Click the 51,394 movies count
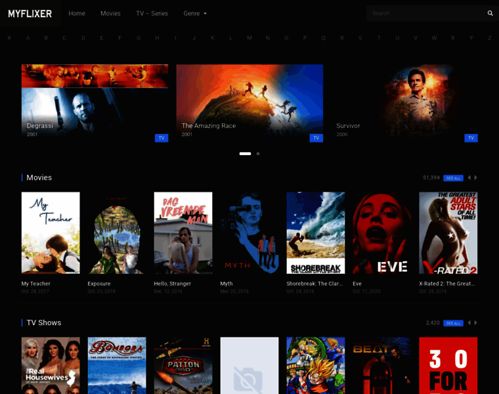 [431, 177]
